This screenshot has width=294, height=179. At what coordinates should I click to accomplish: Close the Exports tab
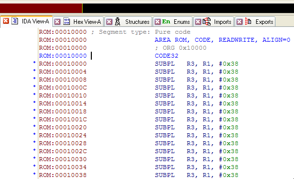coord(240,22)
